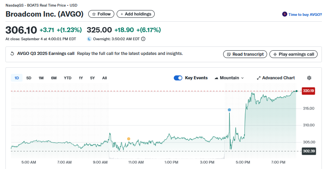Click the +3.71 price change value
This screenshot has width=325, height=169.
47,30
